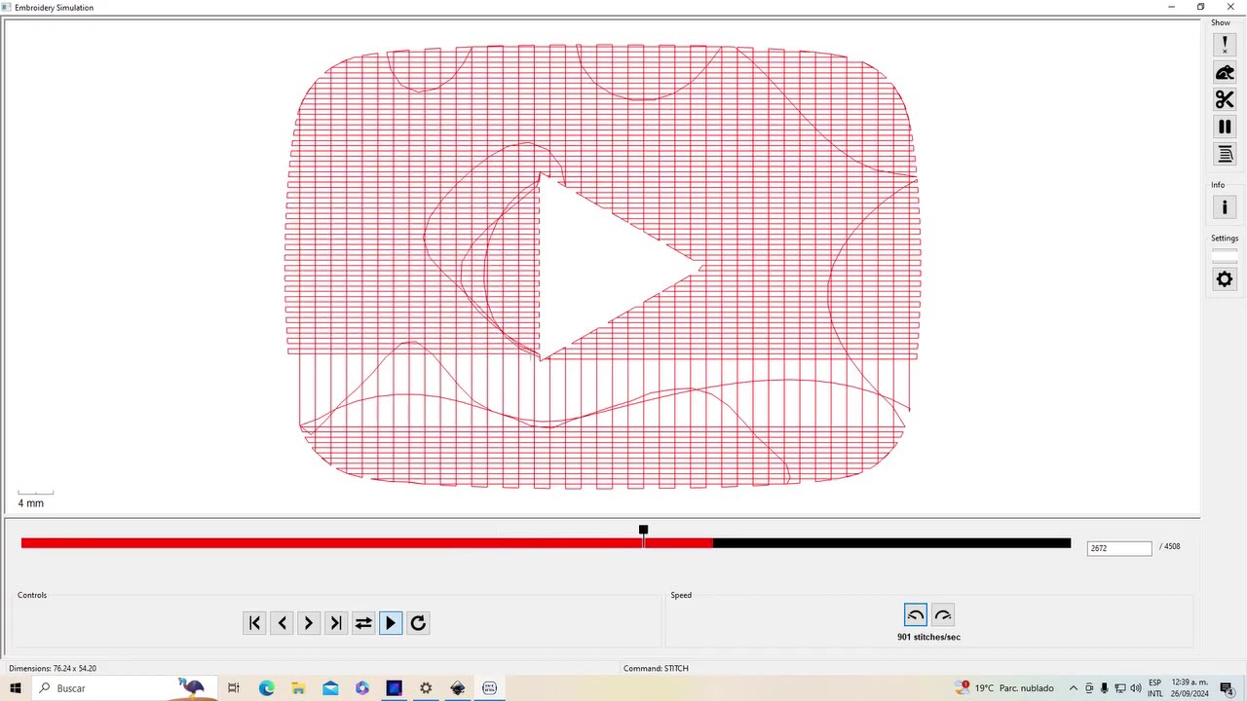Open simulator settings gear
Image resolution: width=1247 pixels, height=701 pixels.
[x=1225, y=279]
